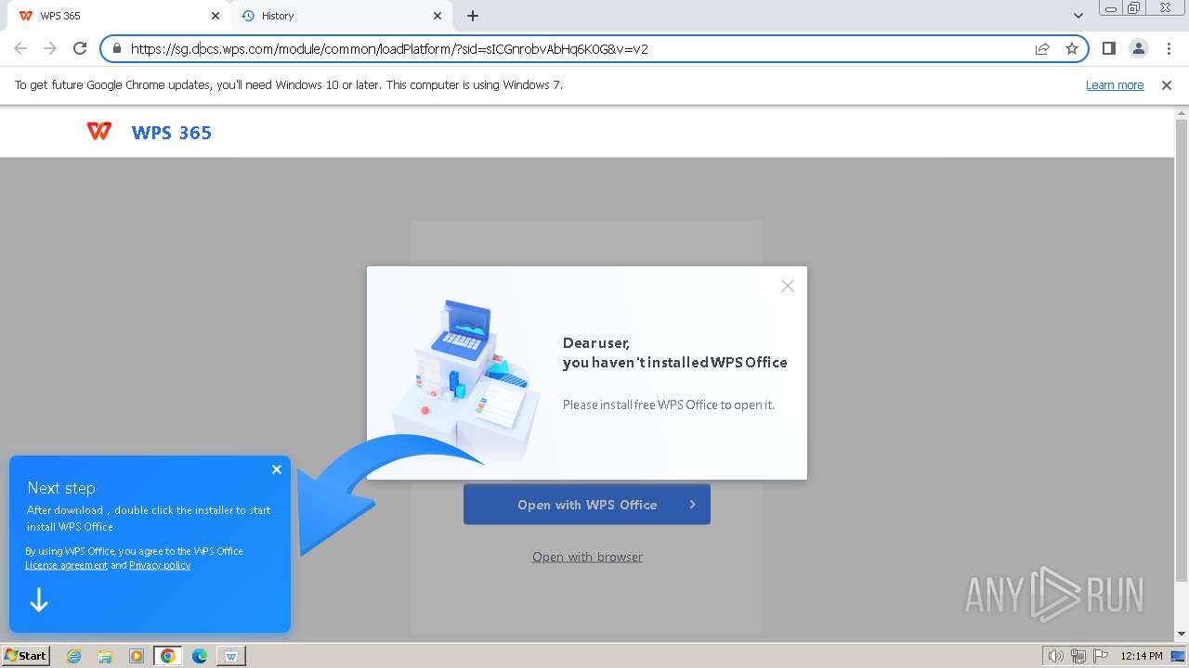Open the Windows Start menu
Viewport: 1189px width, 668px height.
(x=26, y=656)
